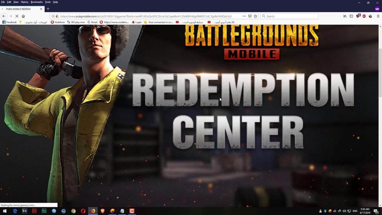This screenshot has height=215, width=382.
Task: Open Firefox Library icon
Action: click(x=345, y=16)
